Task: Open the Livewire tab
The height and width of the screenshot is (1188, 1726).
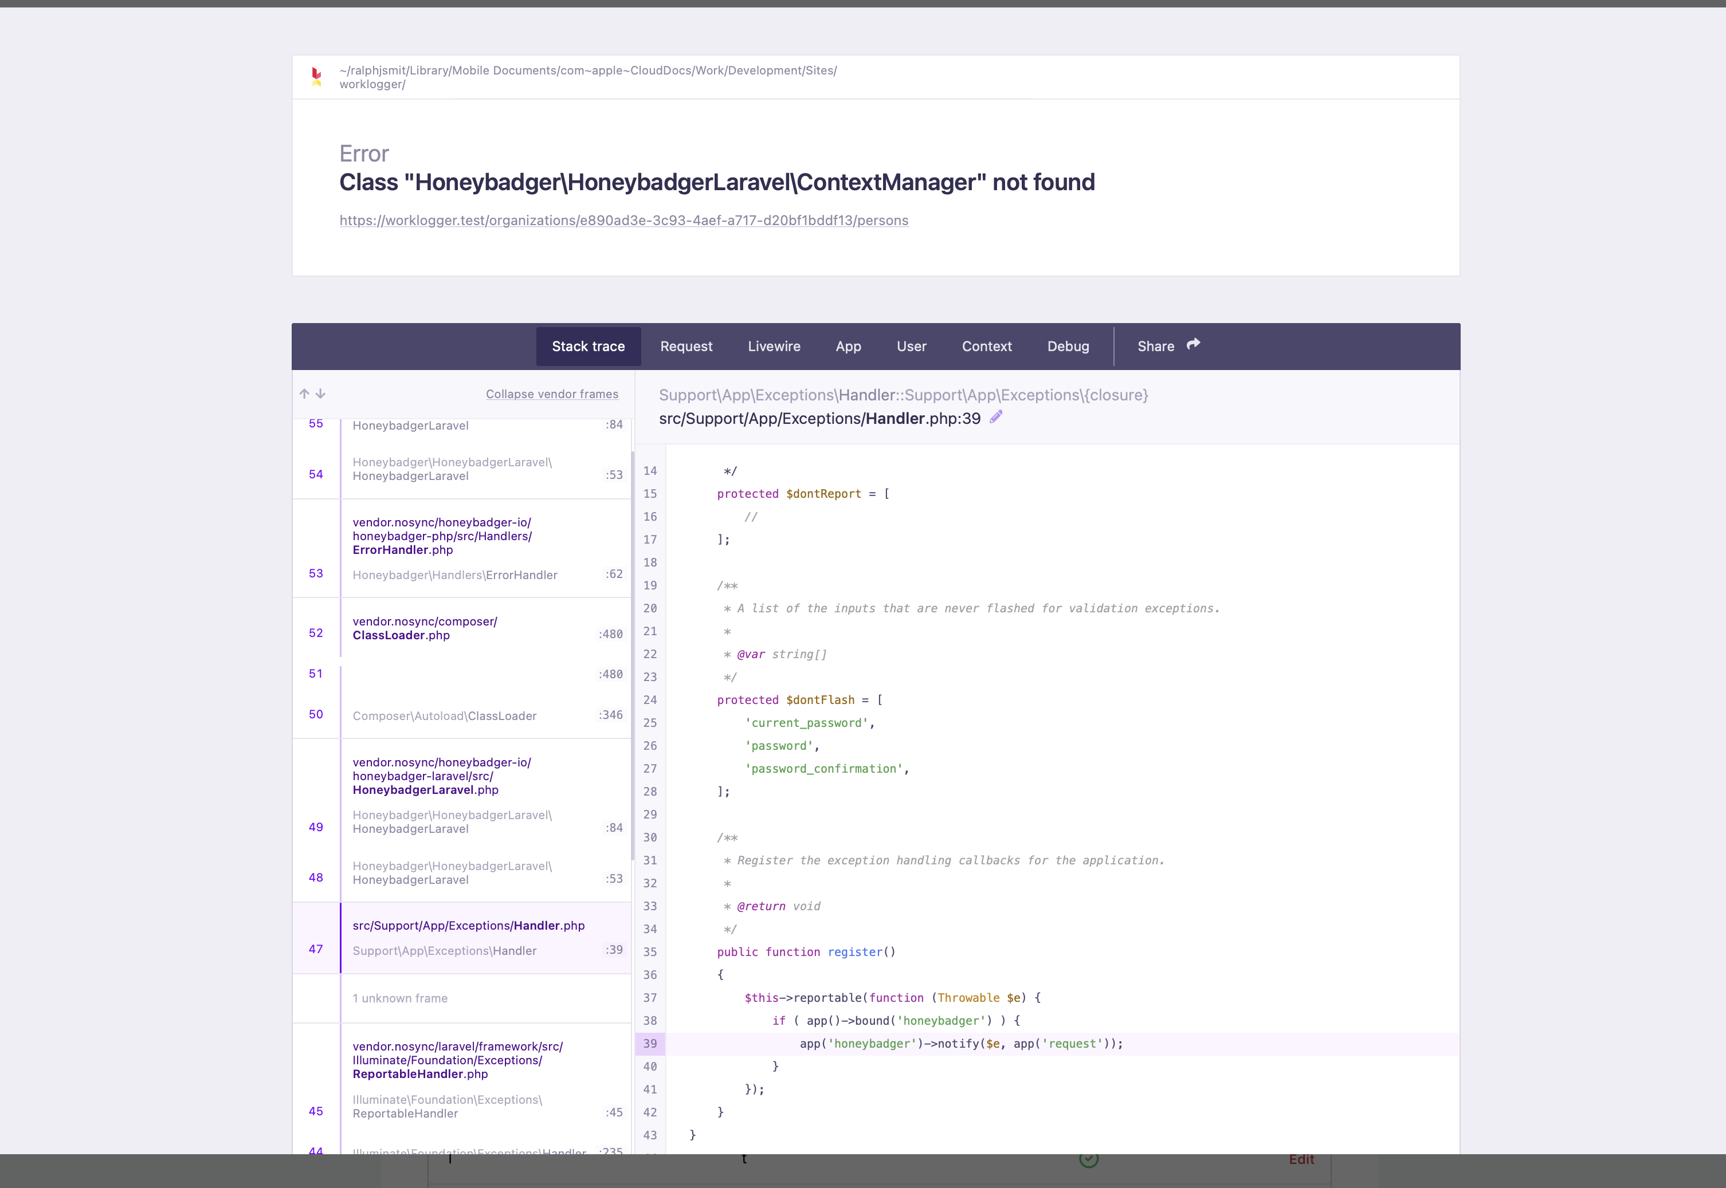Action: coord(774,346)
